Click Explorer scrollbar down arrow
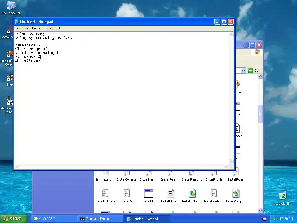Viewport: 297px width, 223px height. tap(260, 211)
